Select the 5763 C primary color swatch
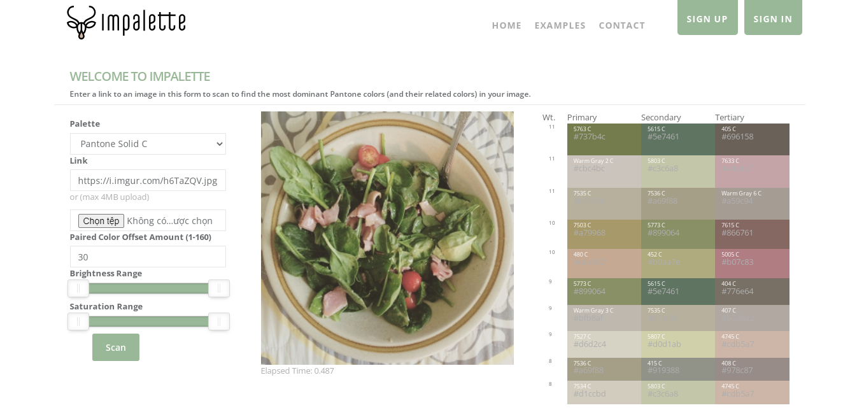The height and width of the screenshot is (417, 857). pos(604,139)
